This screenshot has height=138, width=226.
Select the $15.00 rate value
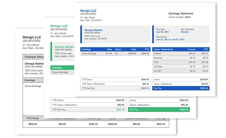109,53
